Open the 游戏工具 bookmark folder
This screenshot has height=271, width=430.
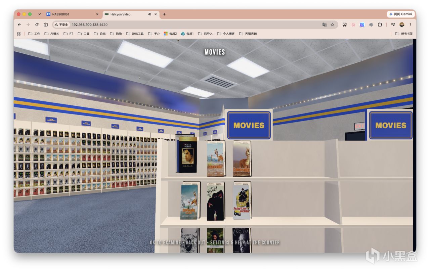pos(135,34)
